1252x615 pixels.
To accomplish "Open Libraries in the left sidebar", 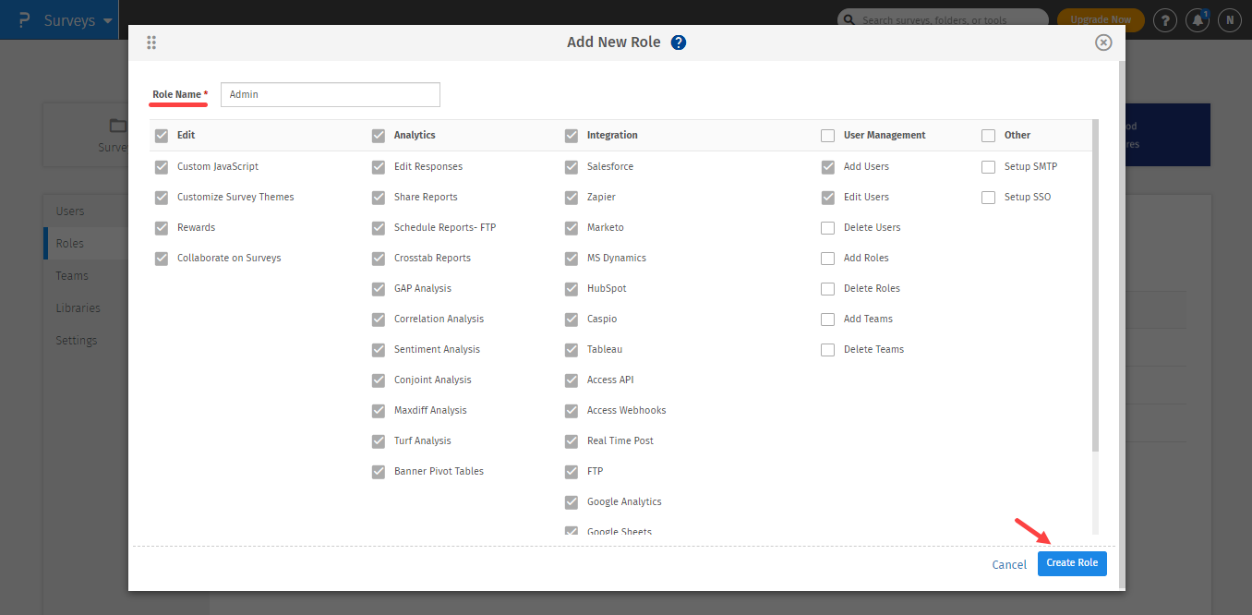I will point(78,307).
